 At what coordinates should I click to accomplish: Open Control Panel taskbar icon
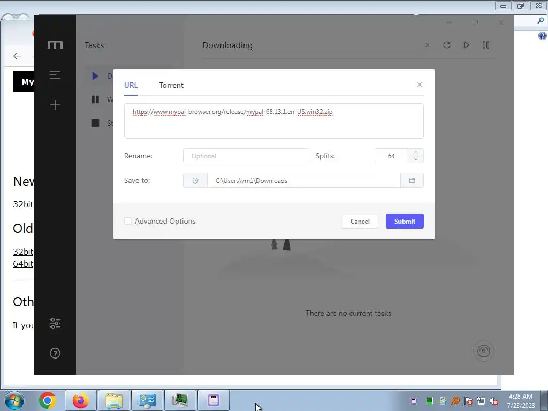tap(147, 400)
